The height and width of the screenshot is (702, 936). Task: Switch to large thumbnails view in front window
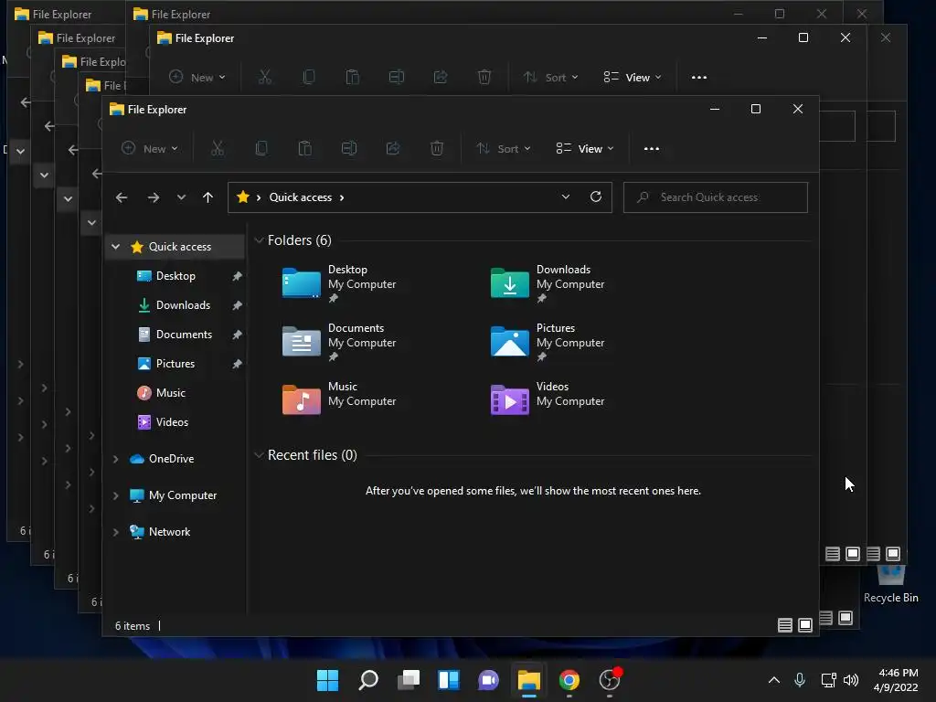805,625
